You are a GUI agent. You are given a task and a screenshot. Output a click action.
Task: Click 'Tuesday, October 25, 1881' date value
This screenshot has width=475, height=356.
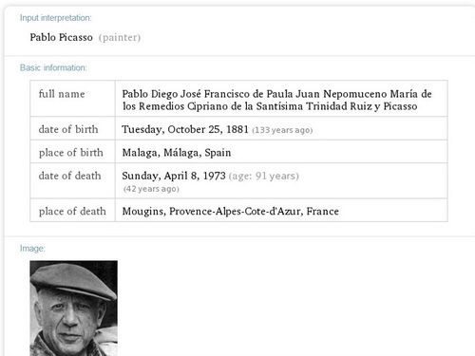click(x=185, y=129)
